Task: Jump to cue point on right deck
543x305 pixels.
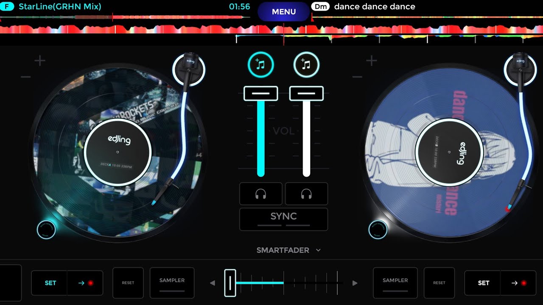Action: click(x=518, y=283)
